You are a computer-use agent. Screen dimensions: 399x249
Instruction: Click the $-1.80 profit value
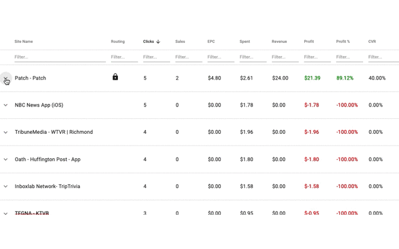click(312, 159)
